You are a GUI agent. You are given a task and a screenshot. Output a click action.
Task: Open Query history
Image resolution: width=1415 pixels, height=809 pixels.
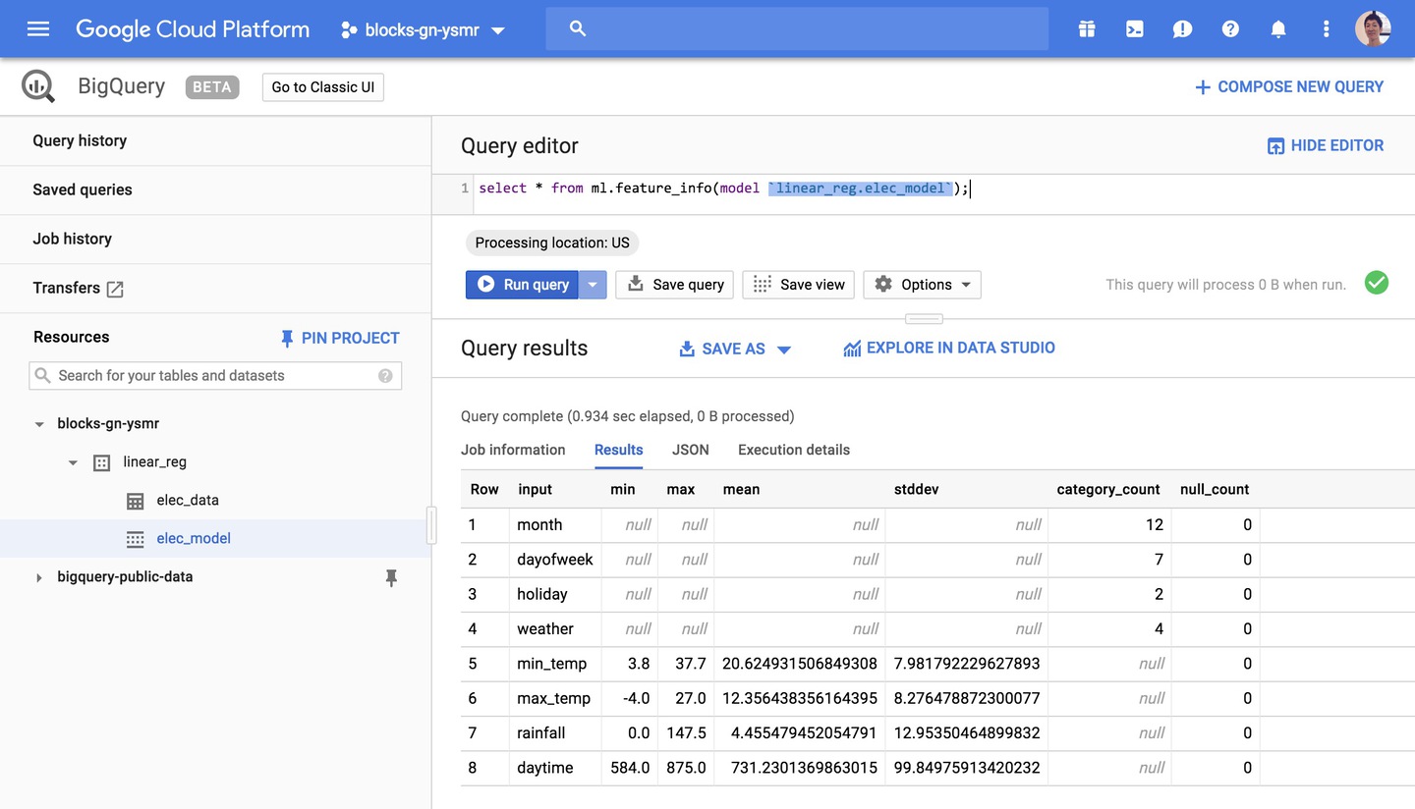pos(80,140)
